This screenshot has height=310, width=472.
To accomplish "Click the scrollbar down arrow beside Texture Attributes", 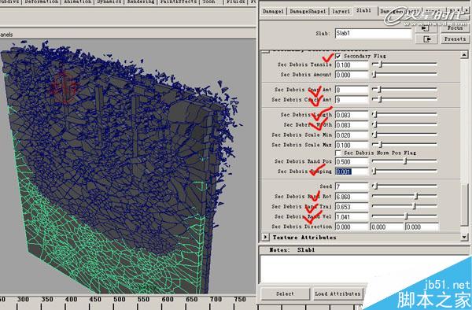I will (464, 237).
